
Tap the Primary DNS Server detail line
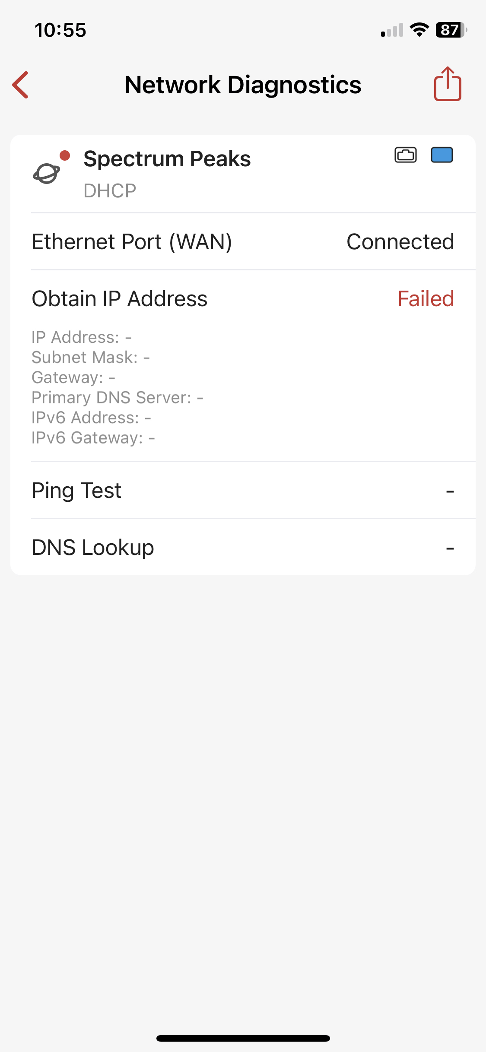[x=117, y=397]
